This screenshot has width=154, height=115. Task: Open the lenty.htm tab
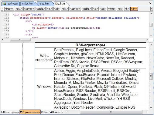tap(45, 4)
